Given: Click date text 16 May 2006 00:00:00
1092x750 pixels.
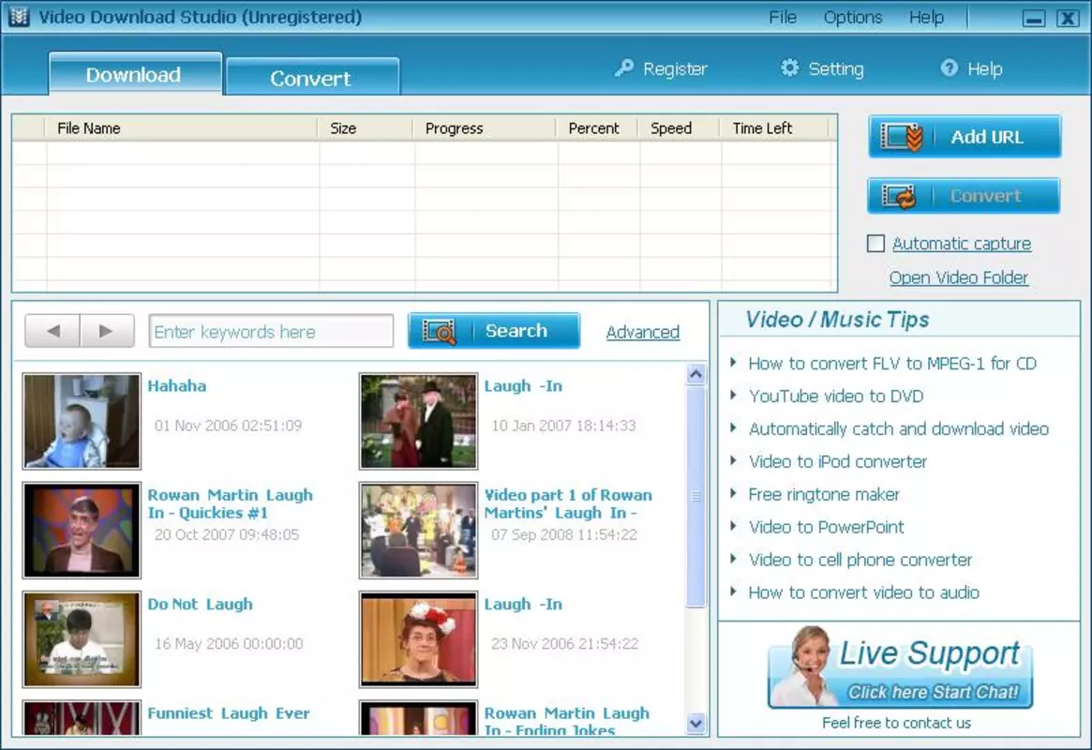Looking at the screenshot, I should tap(229, 643).
